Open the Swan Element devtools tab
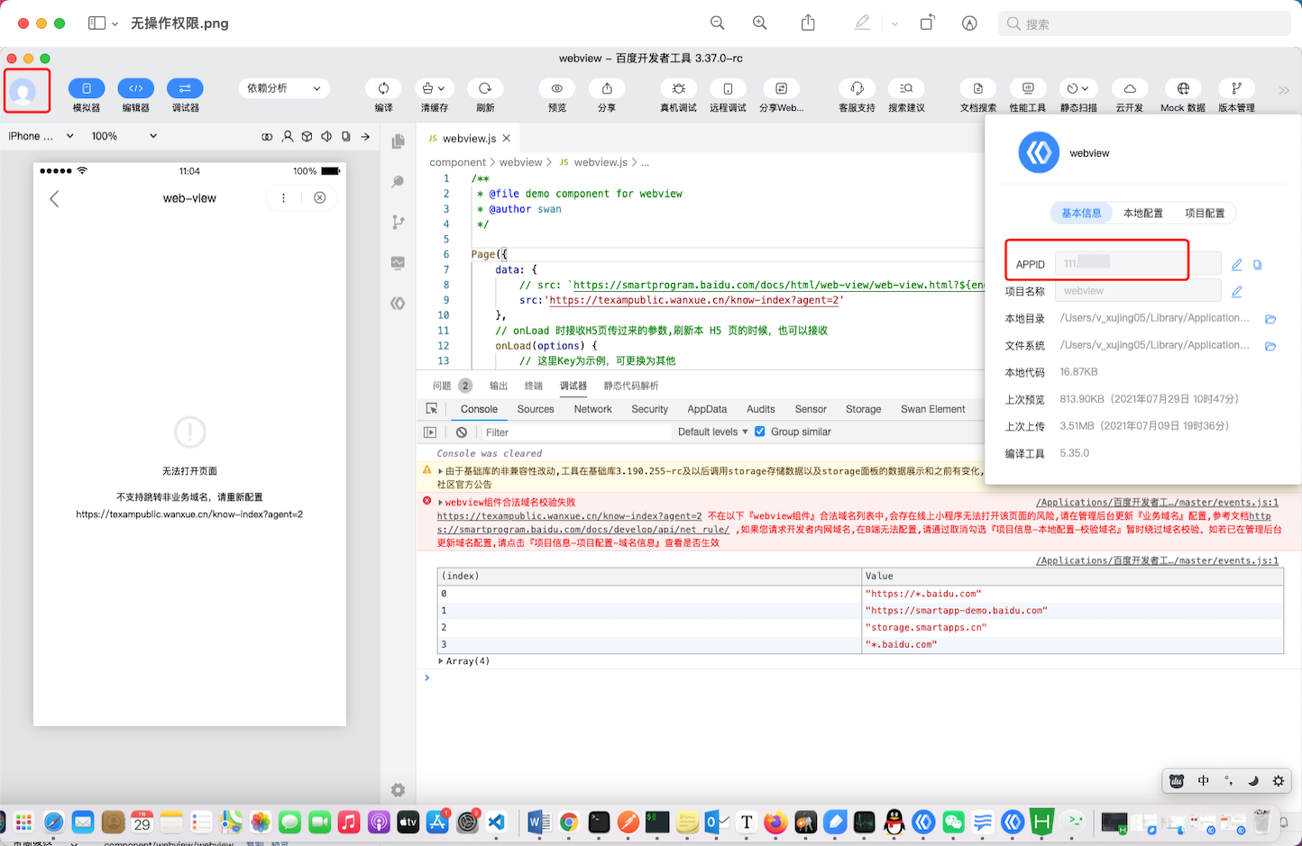This screenshot has height=846, width=1302. [932, 409]
